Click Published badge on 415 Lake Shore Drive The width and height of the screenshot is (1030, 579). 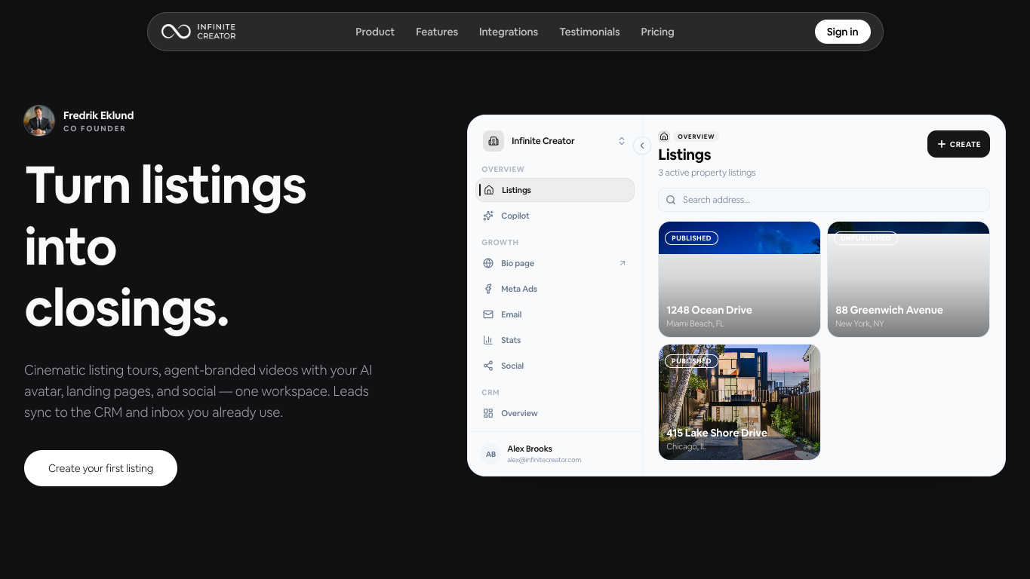tap(691, 361)
